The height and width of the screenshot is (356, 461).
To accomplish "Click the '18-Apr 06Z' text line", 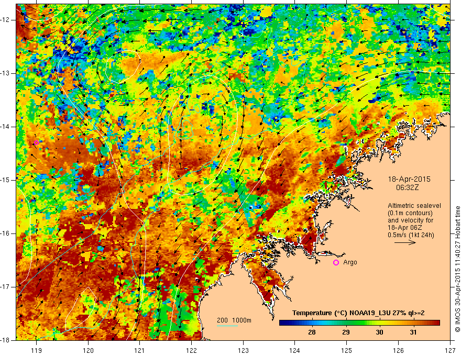I will coord(404,228).
